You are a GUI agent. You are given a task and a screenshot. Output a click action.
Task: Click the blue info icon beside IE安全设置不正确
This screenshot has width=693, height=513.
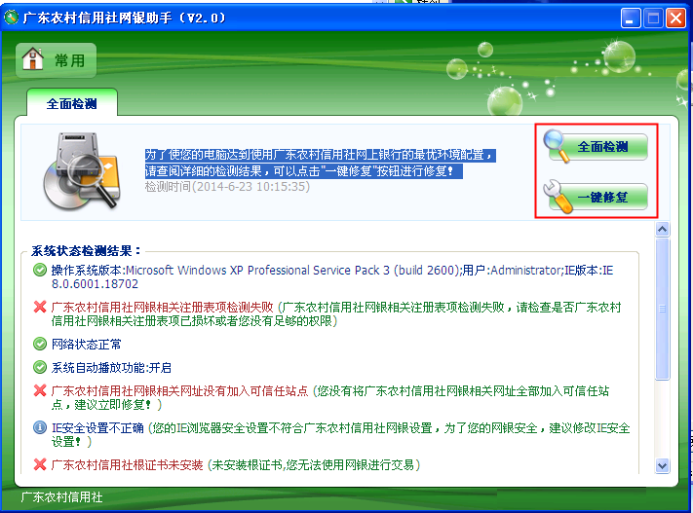(x=40, y=427)
